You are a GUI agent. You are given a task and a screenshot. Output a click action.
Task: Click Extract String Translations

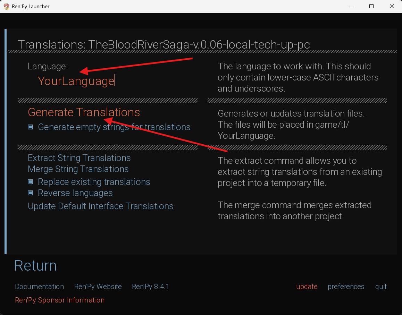[79, 158]
